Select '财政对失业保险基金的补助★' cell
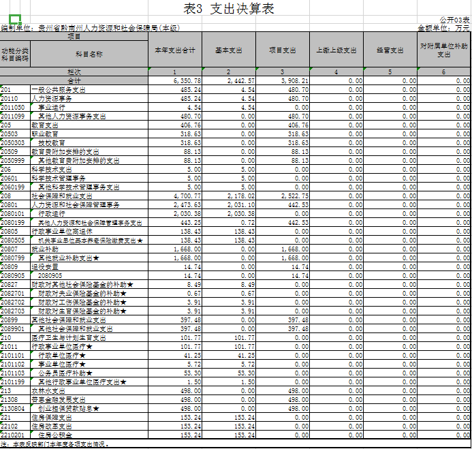472x449 pixels. (89, 293)
